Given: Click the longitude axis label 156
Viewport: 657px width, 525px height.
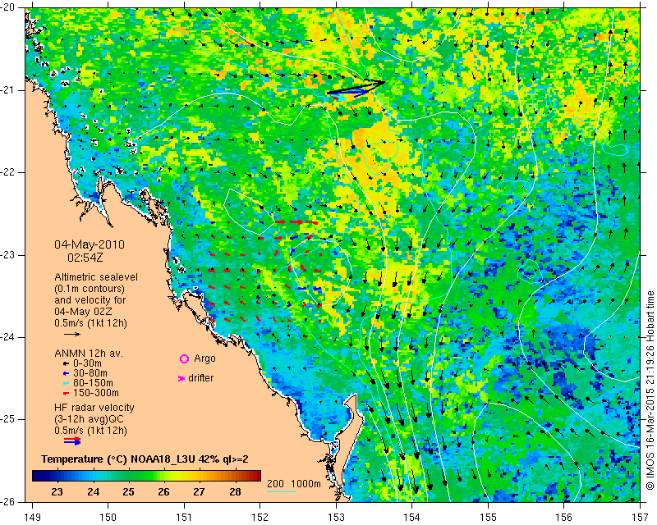Looking at the screenshot, I should click(564, 517).
